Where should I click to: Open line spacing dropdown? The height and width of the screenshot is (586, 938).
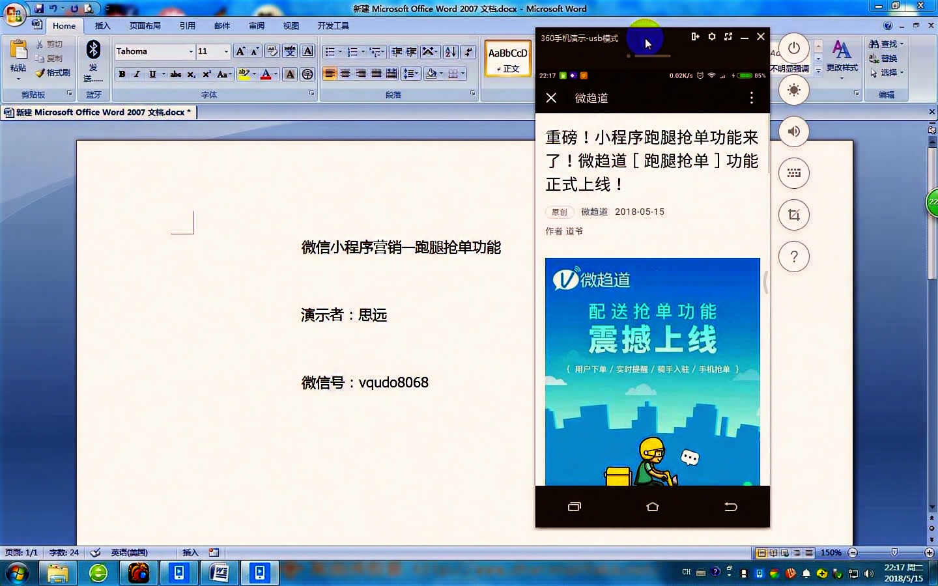[410, 74]
